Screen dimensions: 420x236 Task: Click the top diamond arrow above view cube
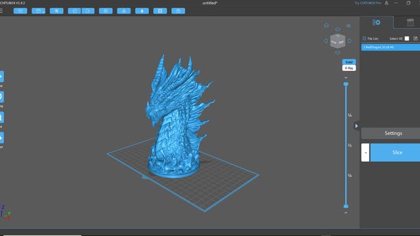(x=337, y=29)
